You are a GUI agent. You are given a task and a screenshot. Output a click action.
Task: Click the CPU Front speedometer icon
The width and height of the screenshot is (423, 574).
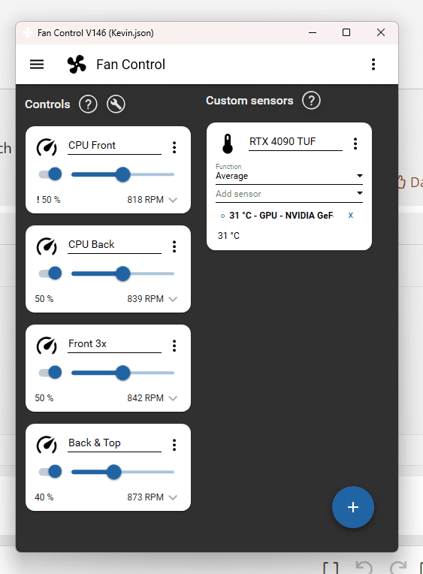point(47,147)
